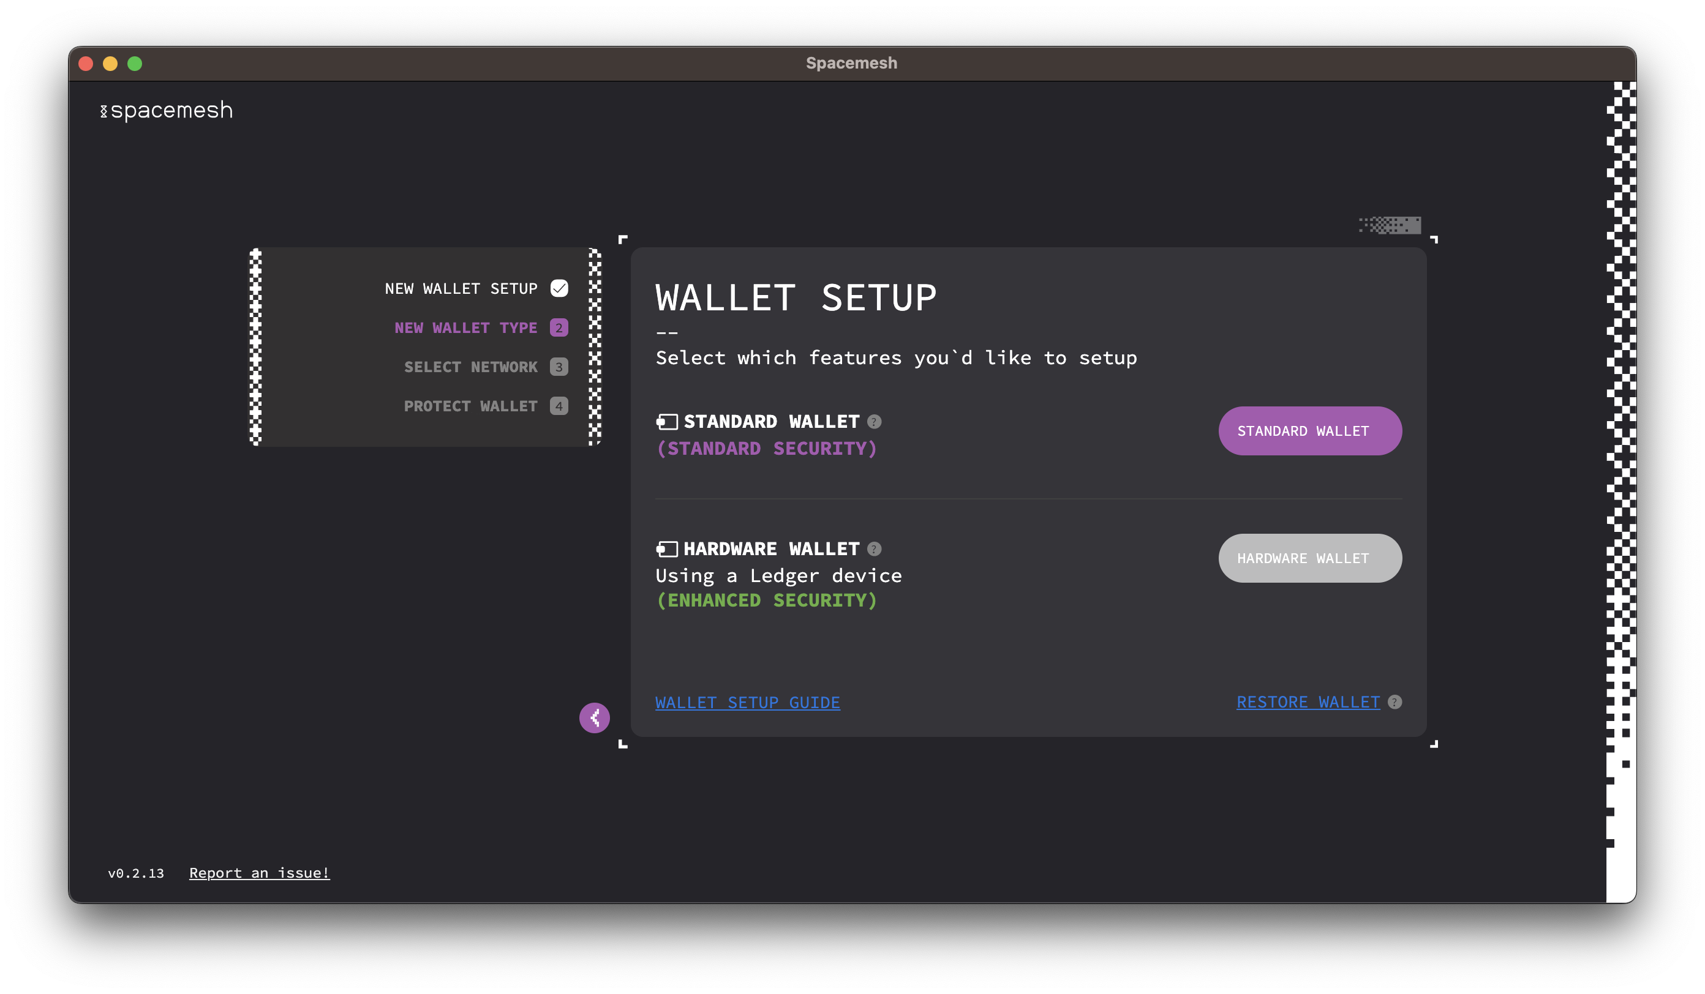Go back with the purple chevron button

(594, 717)
